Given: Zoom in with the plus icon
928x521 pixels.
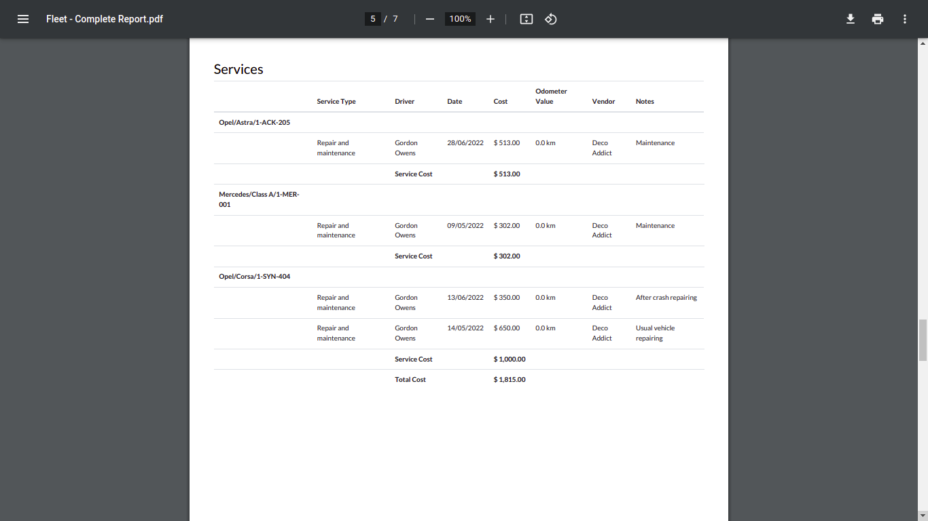Looking at the screenshot, I should tap(490, 19).
